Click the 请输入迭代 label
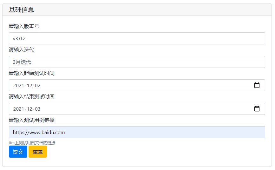The height and width of the screenshot is (170, 275). [x=21, y=49]
